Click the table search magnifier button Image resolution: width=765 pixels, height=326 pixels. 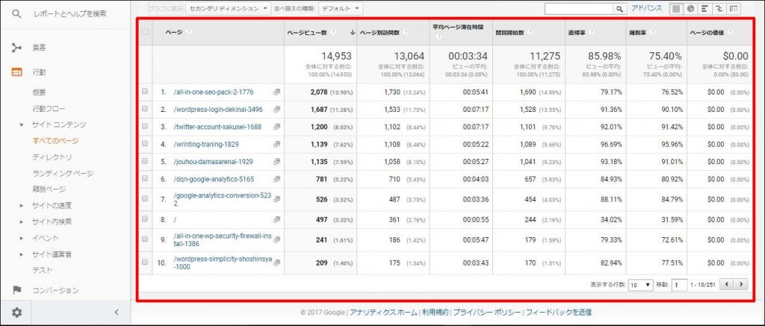point(619,9)
